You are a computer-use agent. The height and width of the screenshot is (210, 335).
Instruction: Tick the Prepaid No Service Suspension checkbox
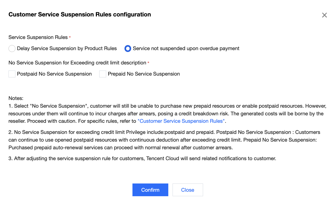click(x=103, y=74)
